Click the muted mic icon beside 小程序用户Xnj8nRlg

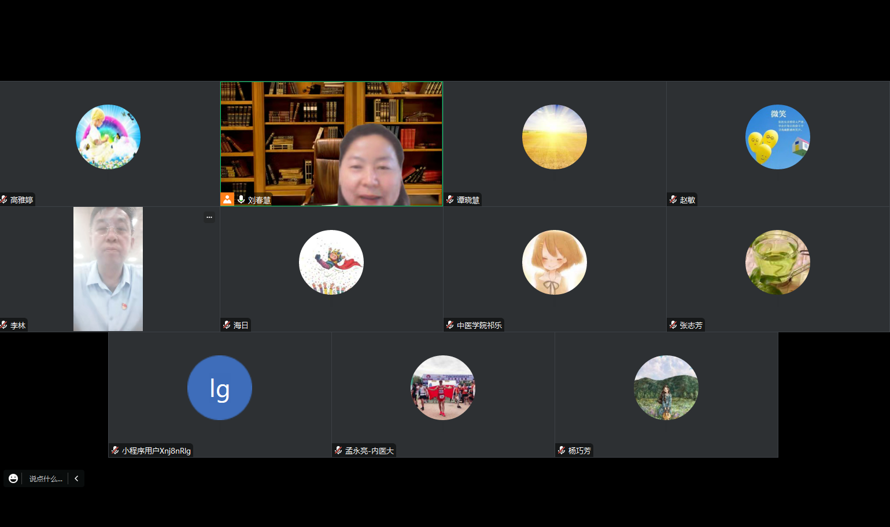pos(115,450)
